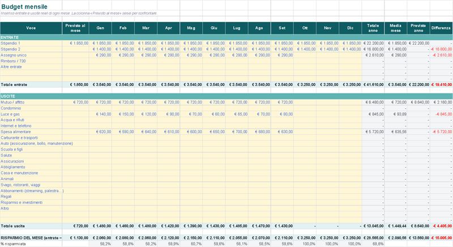Click the 'Abbonamenti (streaming, palestra...)' row label
The image size is (453, 247).
[32, 191]
